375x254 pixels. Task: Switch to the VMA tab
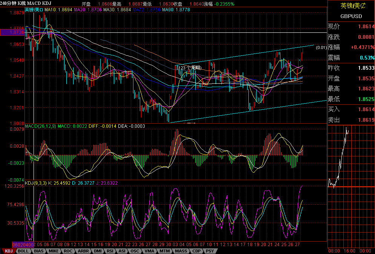150,251
